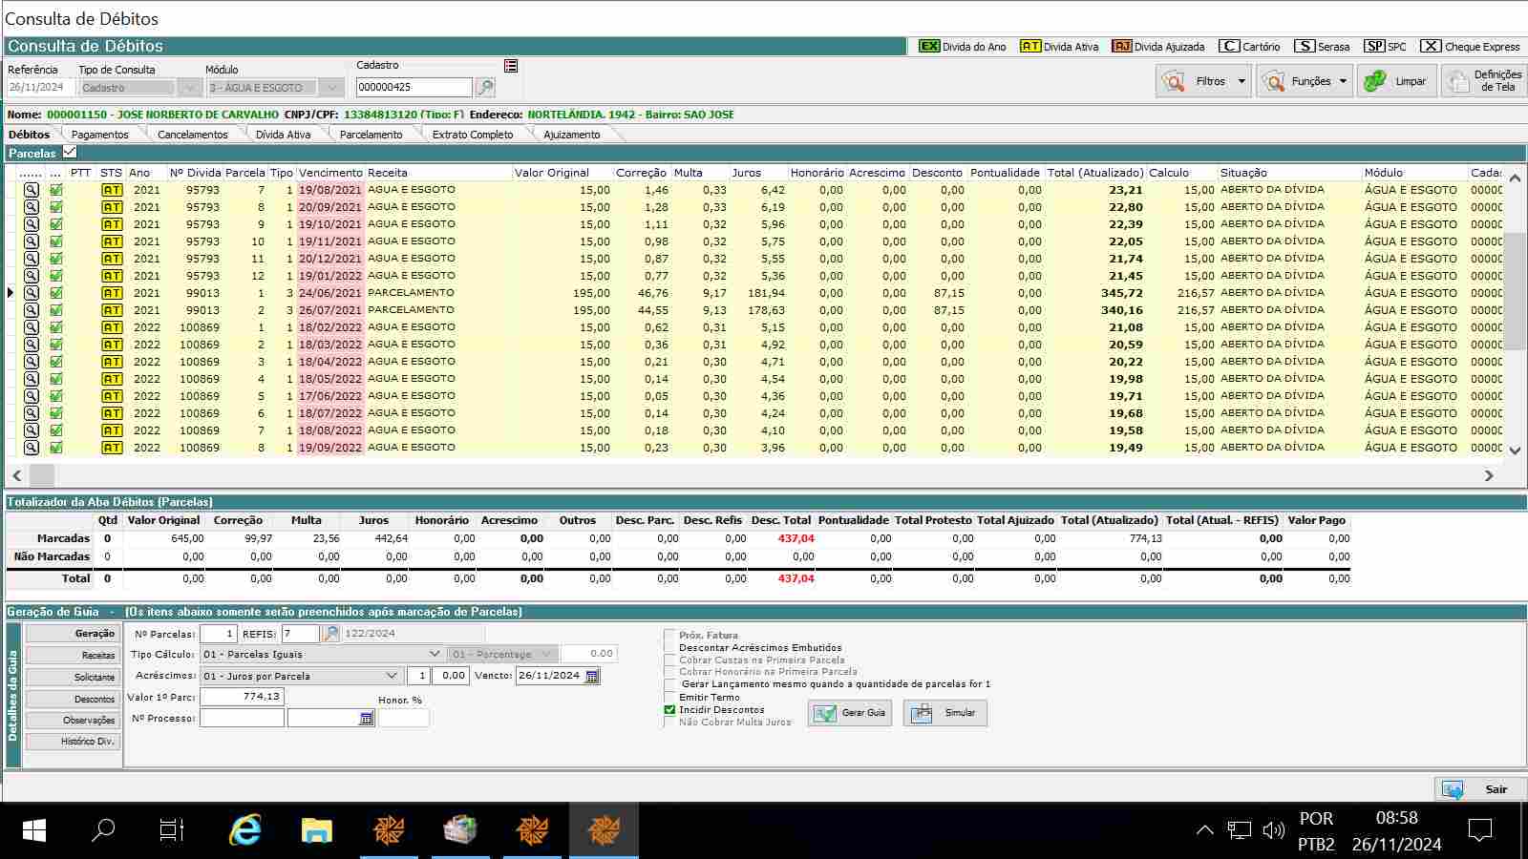Open the Extrato Completo tab
The height and width of the screenshot is (859, 1528).
[473, 135]
